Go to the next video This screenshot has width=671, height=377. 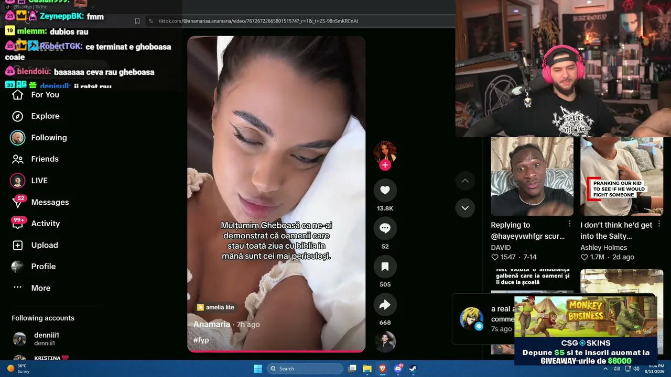pos(465,208)
